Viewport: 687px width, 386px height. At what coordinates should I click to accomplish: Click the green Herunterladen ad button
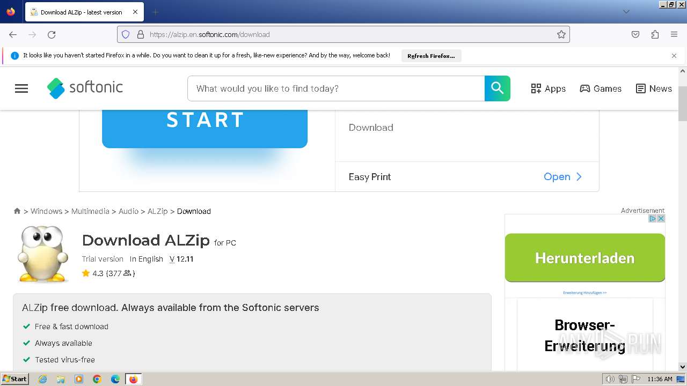click(x=584, y=258)
